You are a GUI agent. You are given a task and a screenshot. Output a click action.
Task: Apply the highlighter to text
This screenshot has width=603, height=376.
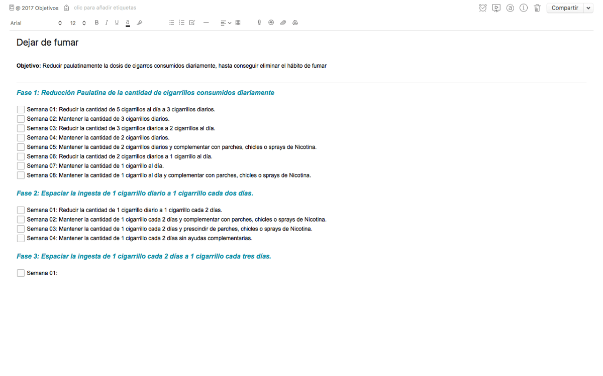(x=140, y=23)
